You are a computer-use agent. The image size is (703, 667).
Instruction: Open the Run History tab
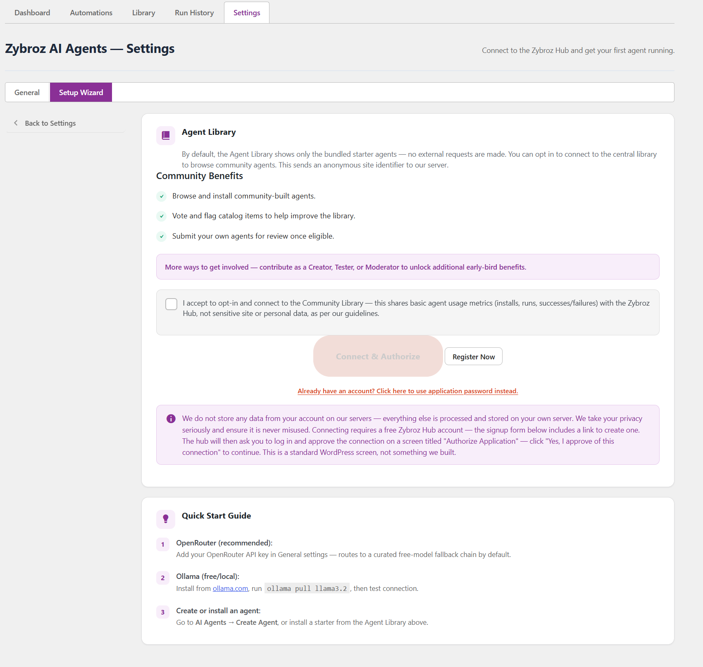(x=194, y=13)
